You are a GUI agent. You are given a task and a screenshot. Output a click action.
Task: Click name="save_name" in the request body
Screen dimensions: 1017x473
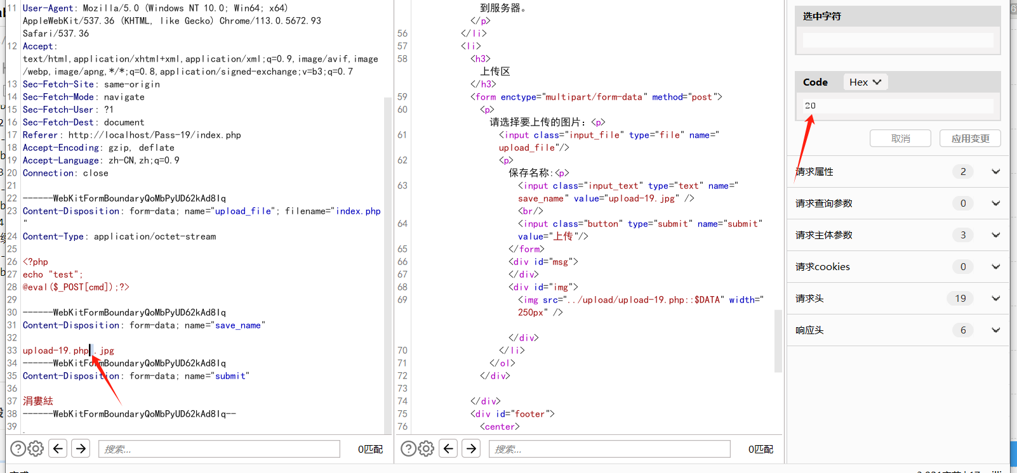point(225,325)
